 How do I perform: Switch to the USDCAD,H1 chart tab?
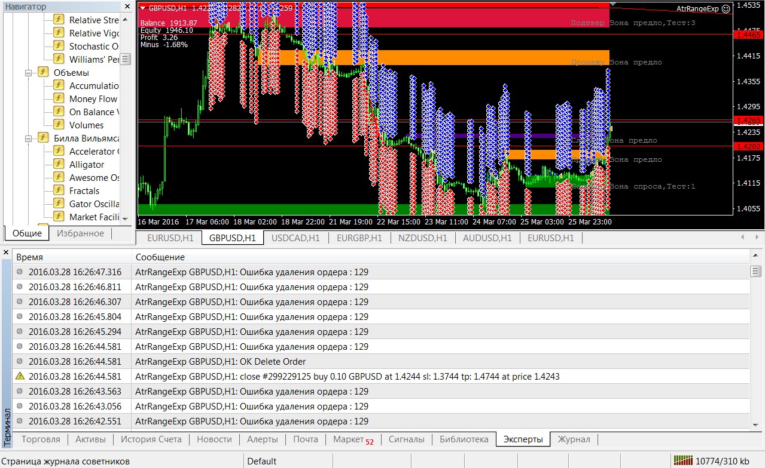coord(295,238)
